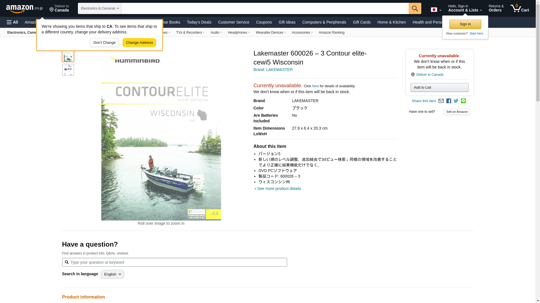The width and height of the screenshot is (540, 303).
Task: Open Returns & Orders
Action: point(496,8)
